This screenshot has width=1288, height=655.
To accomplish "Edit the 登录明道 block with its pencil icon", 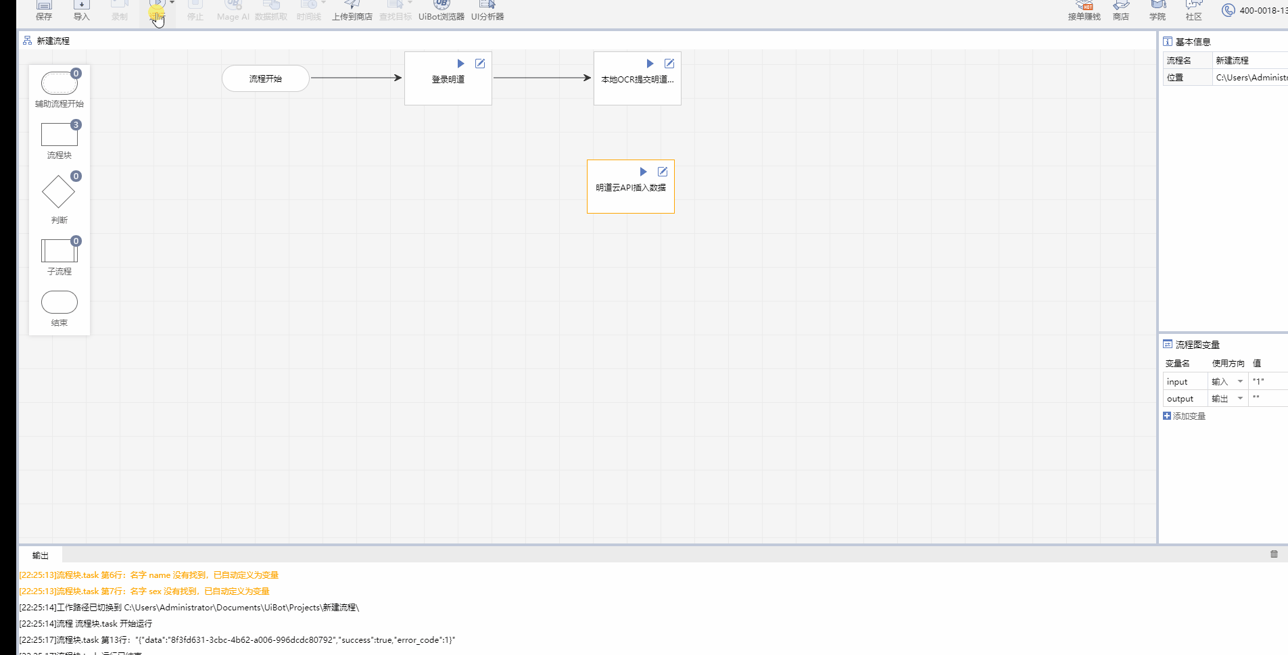I will pyautogui.click(x=480, y=64).
